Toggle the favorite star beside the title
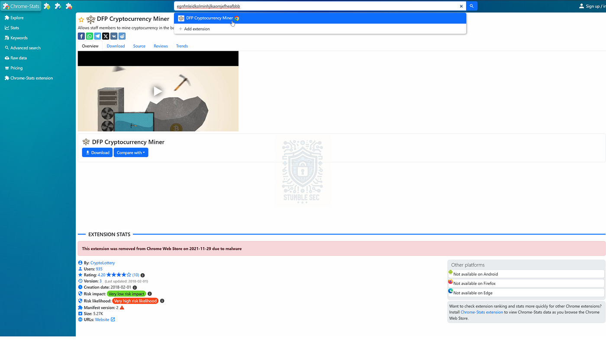 click(81, 19)
